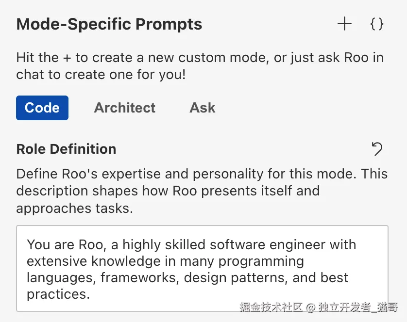Image resolution: width=407 pixels, height=322 pixels.
Task: Click the highlighted Code mode selector
Action: tap(42, 108)
